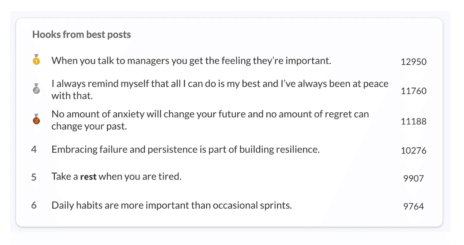Open the hook about doing my best
This screenshot has height=245, width=464.
tap(220, 90)
